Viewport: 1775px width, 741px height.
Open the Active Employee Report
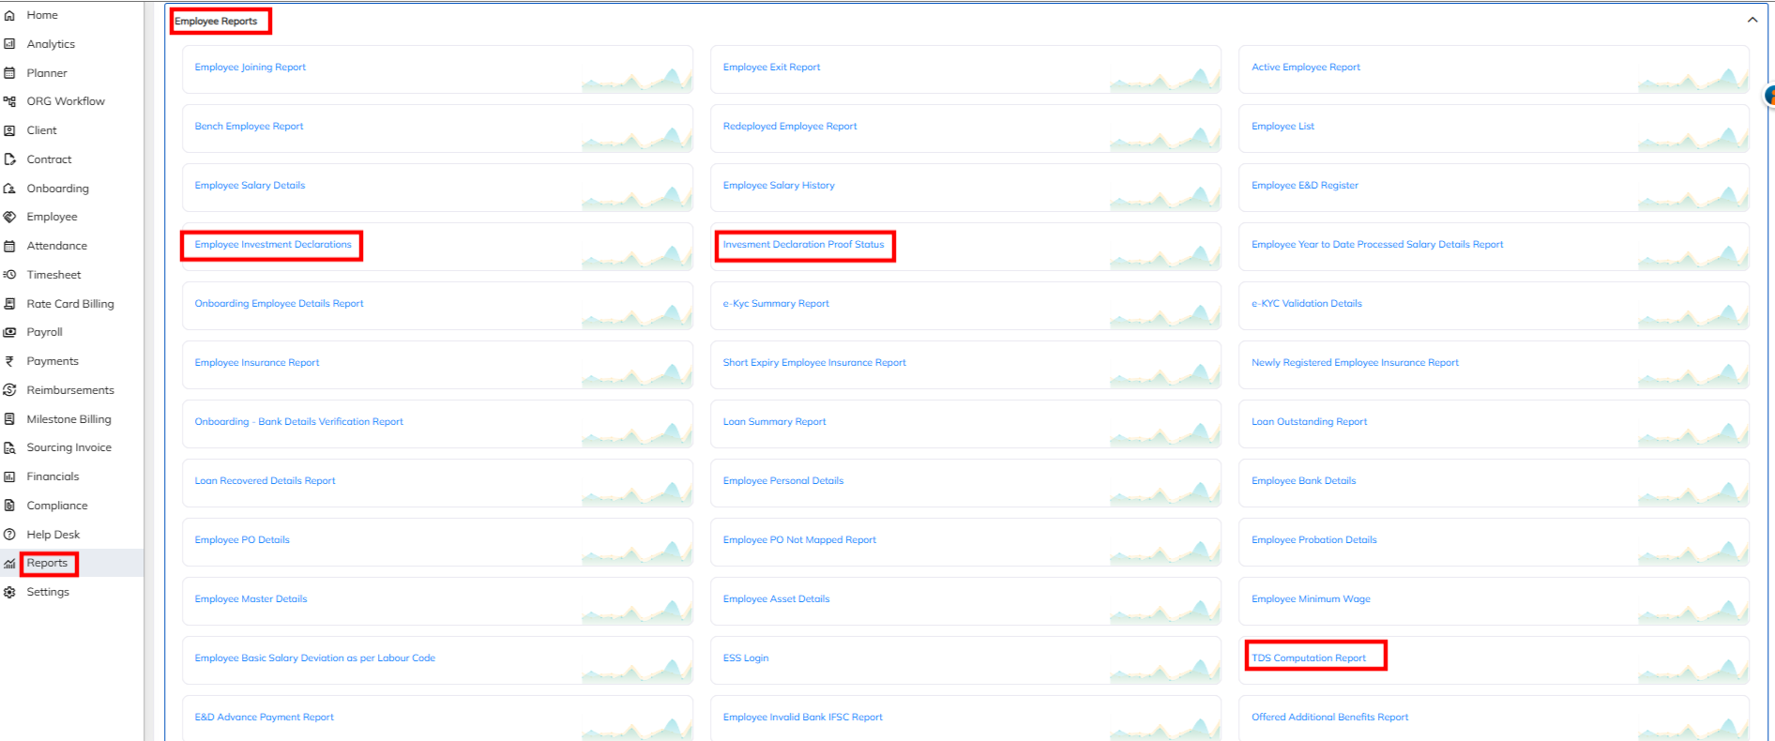[x=1306, y=68]
